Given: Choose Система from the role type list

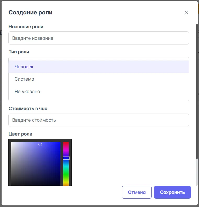Looking at the screenshot, I should [x=24, y=79].
